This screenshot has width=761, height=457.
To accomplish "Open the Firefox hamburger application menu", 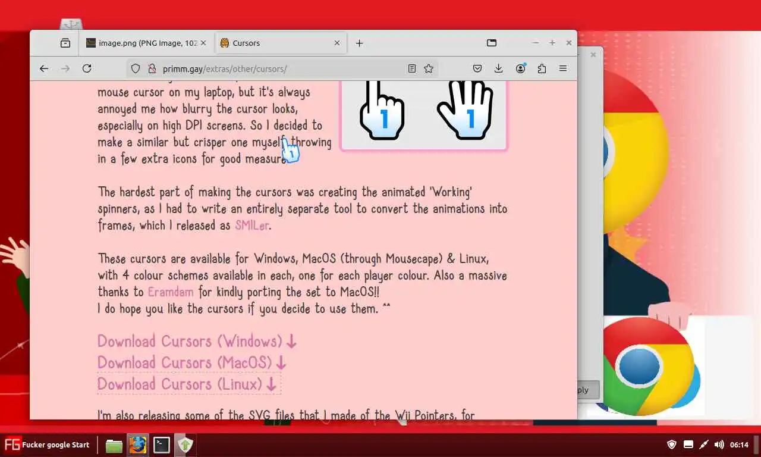I will (x=563, y=68).
